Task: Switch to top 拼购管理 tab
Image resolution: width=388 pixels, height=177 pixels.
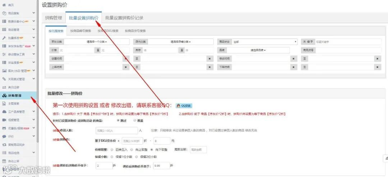Action: click(54, 18)
